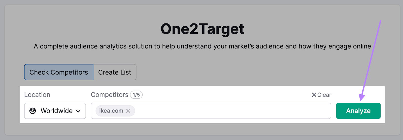Remove the ikea.com competitor chip

pyautogui.click(x=128, y=111)
